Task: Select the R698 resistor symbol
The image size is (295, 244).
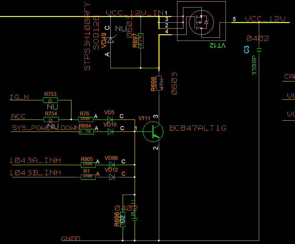Action: (x=159, y=83)
